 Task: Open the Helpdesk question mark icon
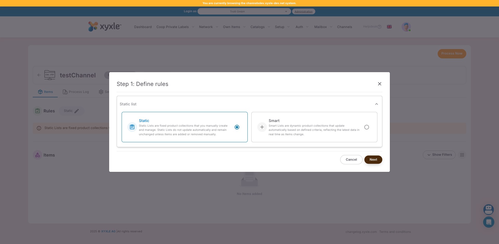coord(379,27)
